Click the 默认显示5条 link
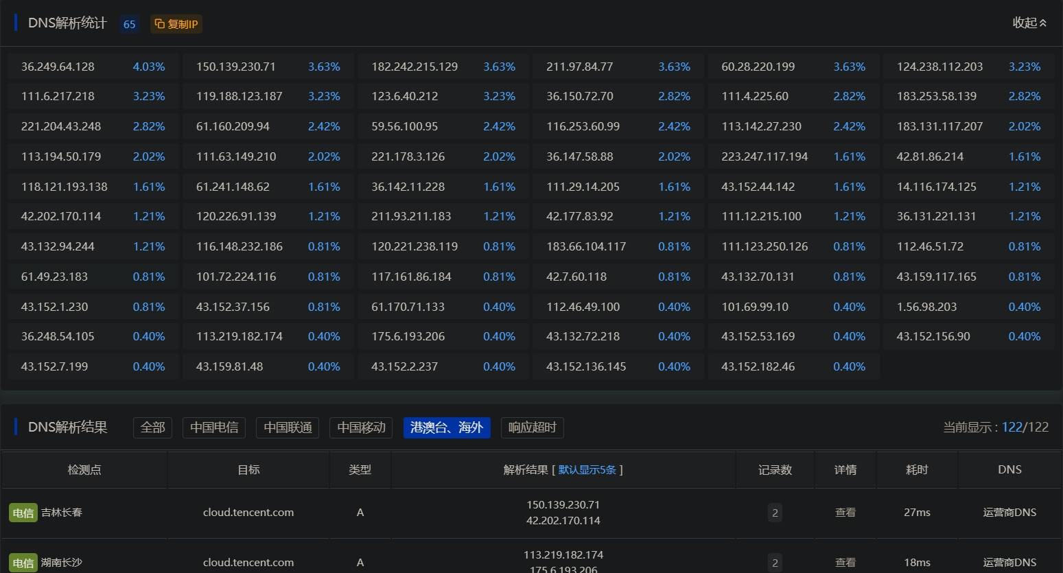The height and width of the screenshot is (573, 1063). 587,470
